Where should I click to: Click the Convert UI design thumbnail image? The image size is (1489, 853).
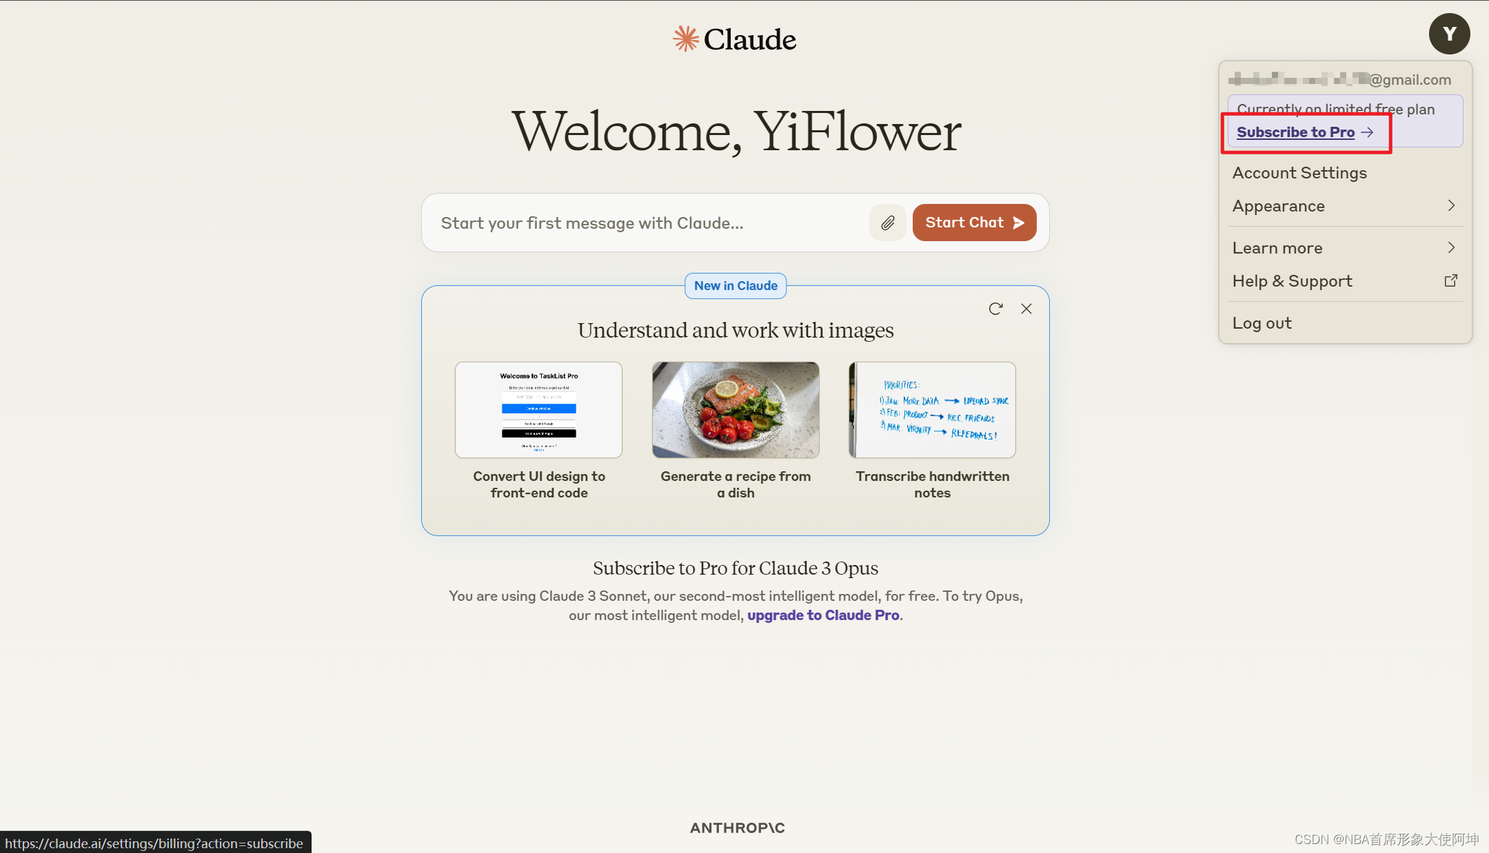[x=539, y=409]
